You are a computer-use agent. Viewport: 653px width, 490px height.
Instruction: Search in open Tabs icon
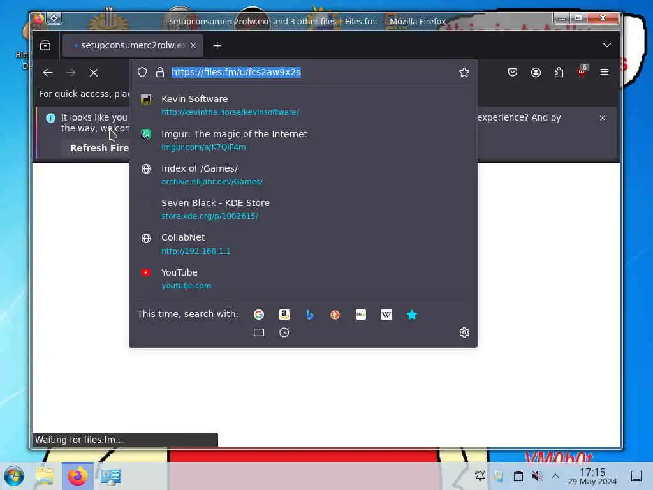coord(259,332)
